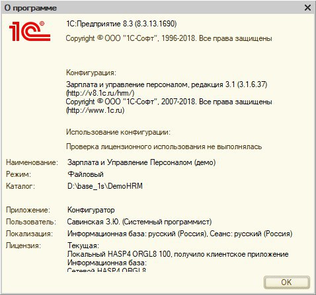The image size is (316, 295).
Task: Click the 'Пользователь:' label
Action: 31,222
